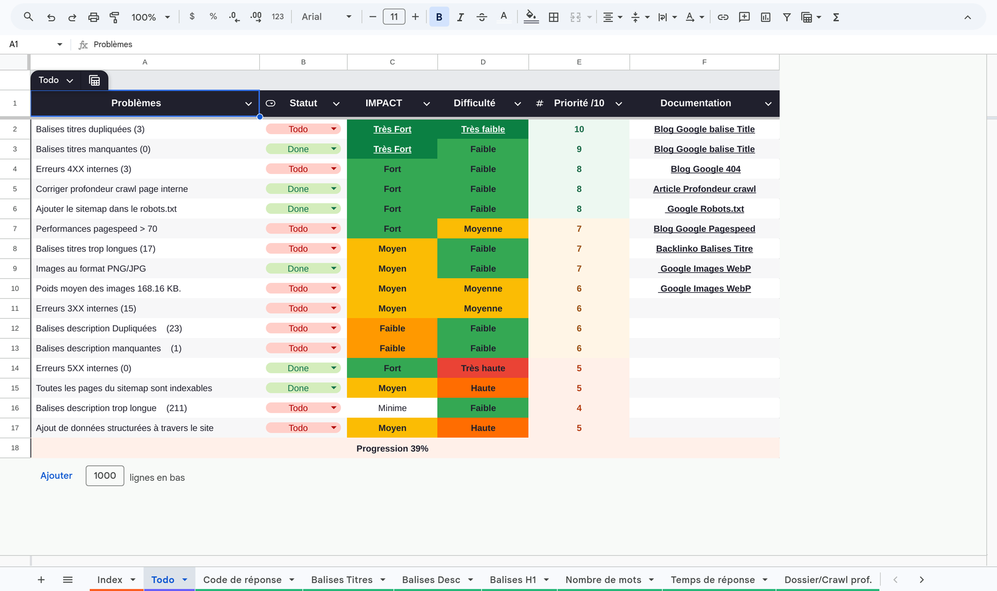Viewport: 997px width, 591px height.
Task: Apply percent format icon
Action: 213,17
